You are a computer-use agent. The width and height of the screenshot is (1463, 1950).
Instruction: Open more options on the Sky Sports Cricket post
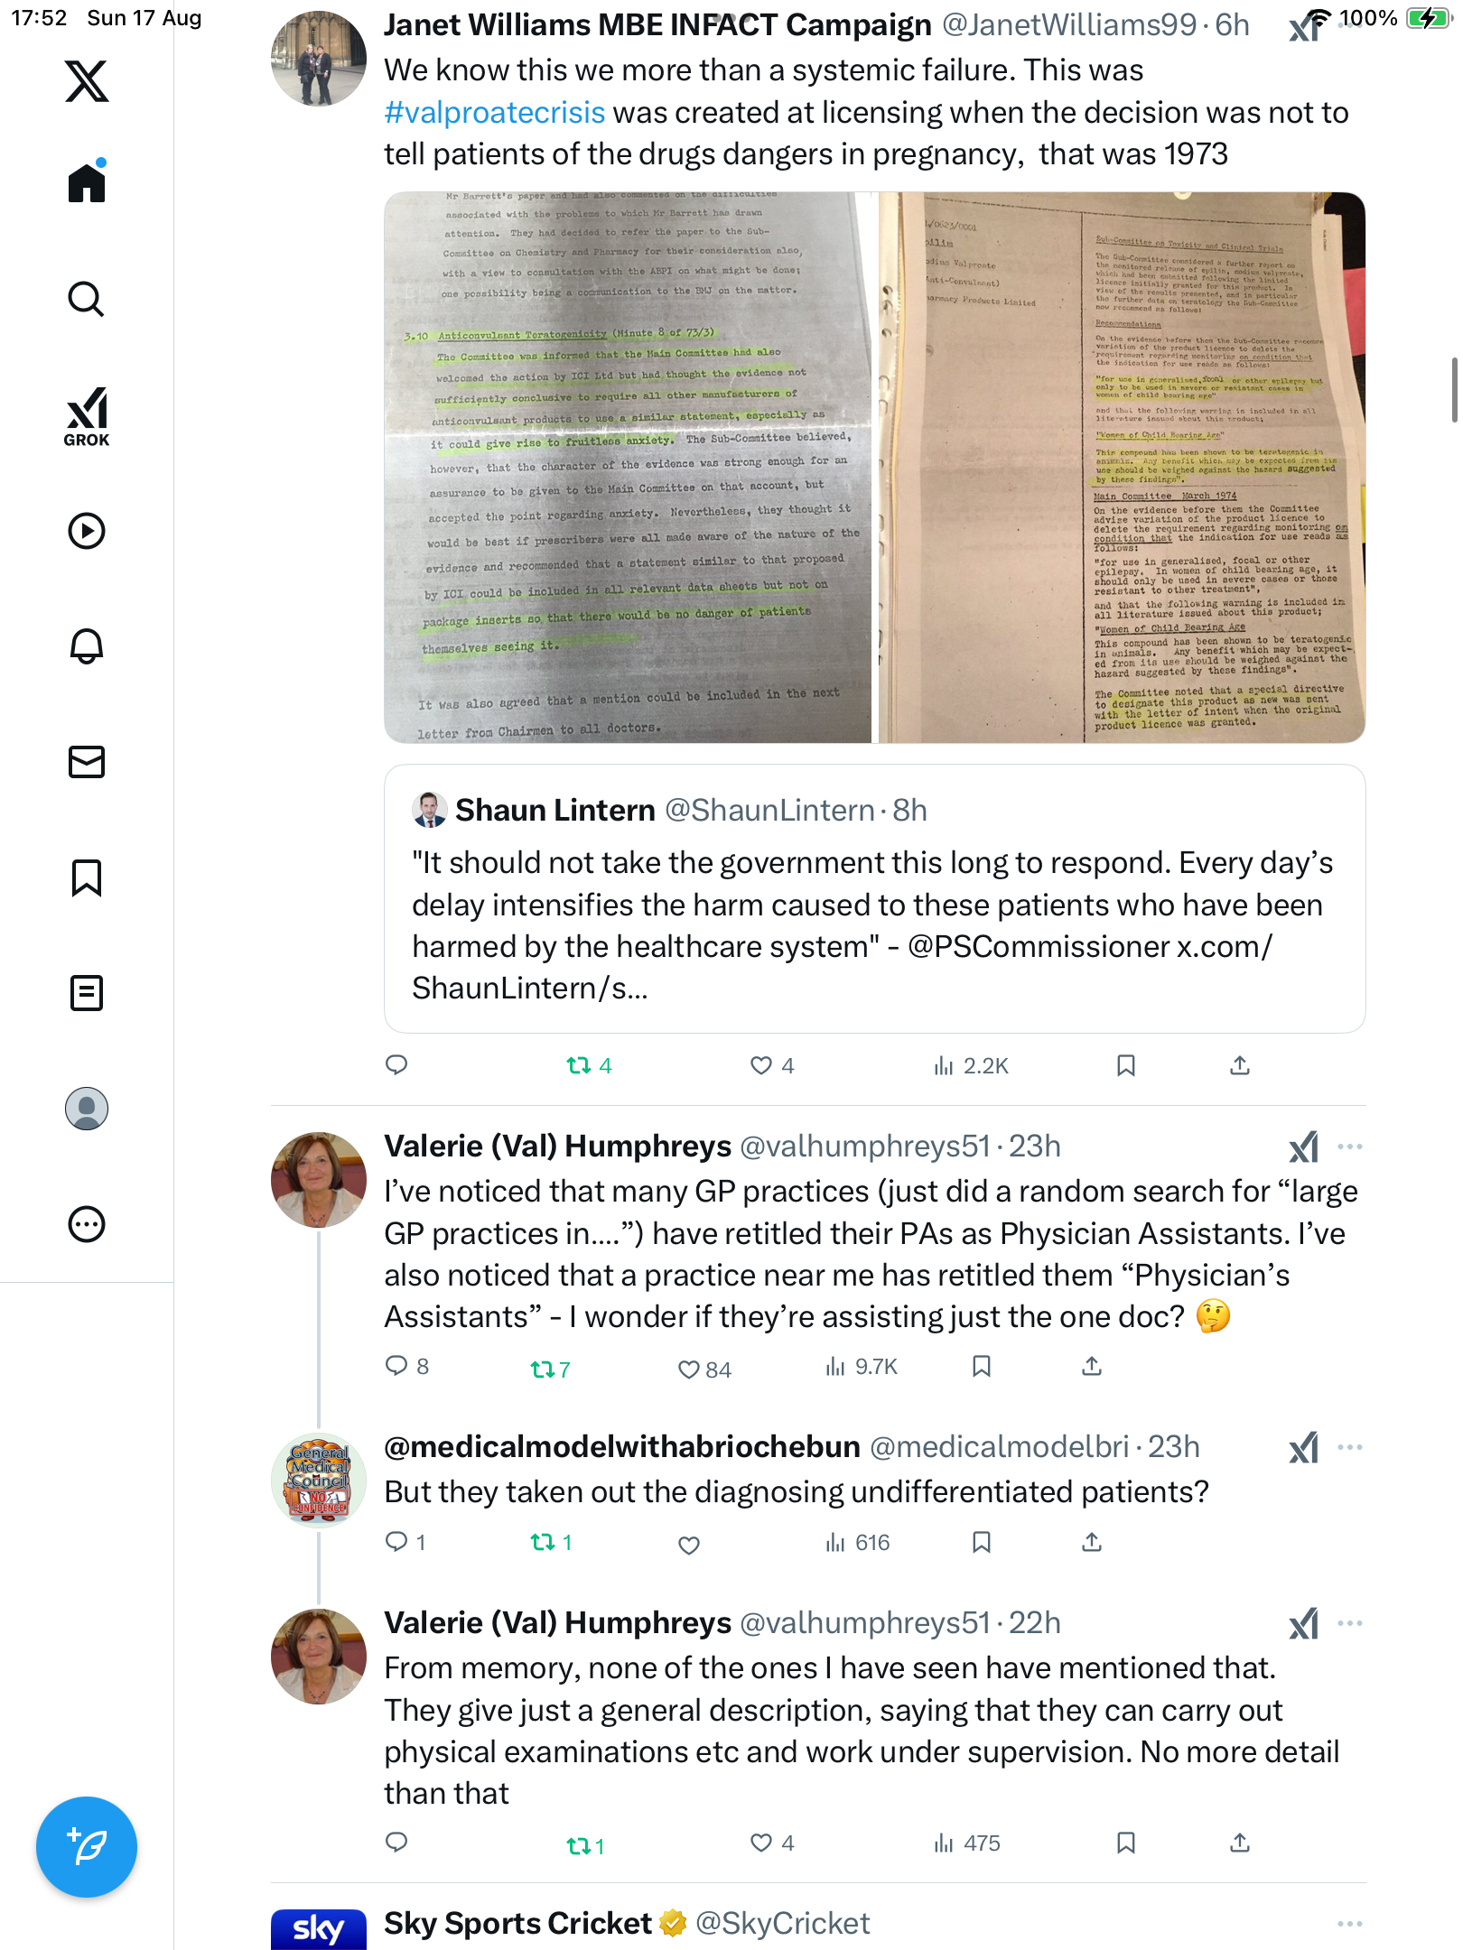point(1349,1924)
